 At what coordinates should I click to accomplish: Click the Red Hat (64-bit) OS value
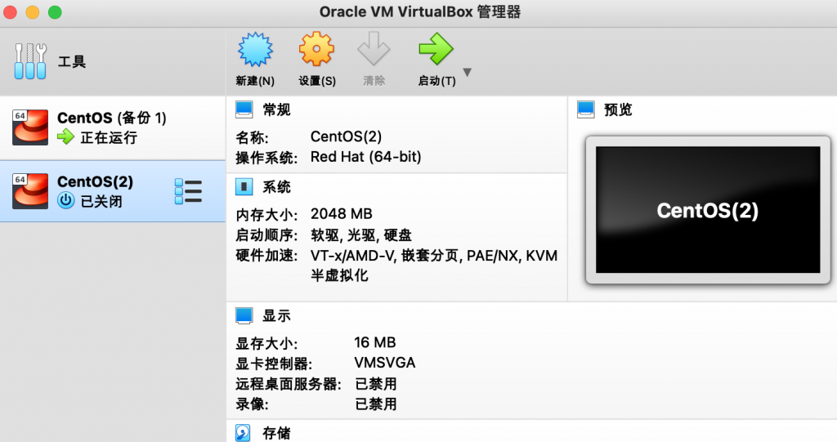[365, 157]
